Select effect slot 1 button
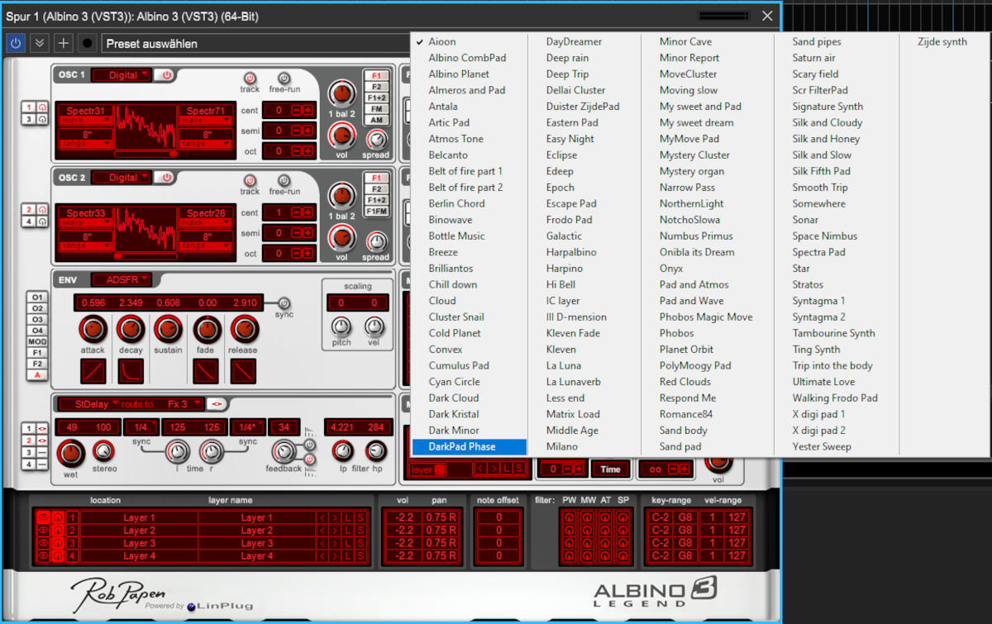Screen dimensions: 992x624 pos(29,428)
